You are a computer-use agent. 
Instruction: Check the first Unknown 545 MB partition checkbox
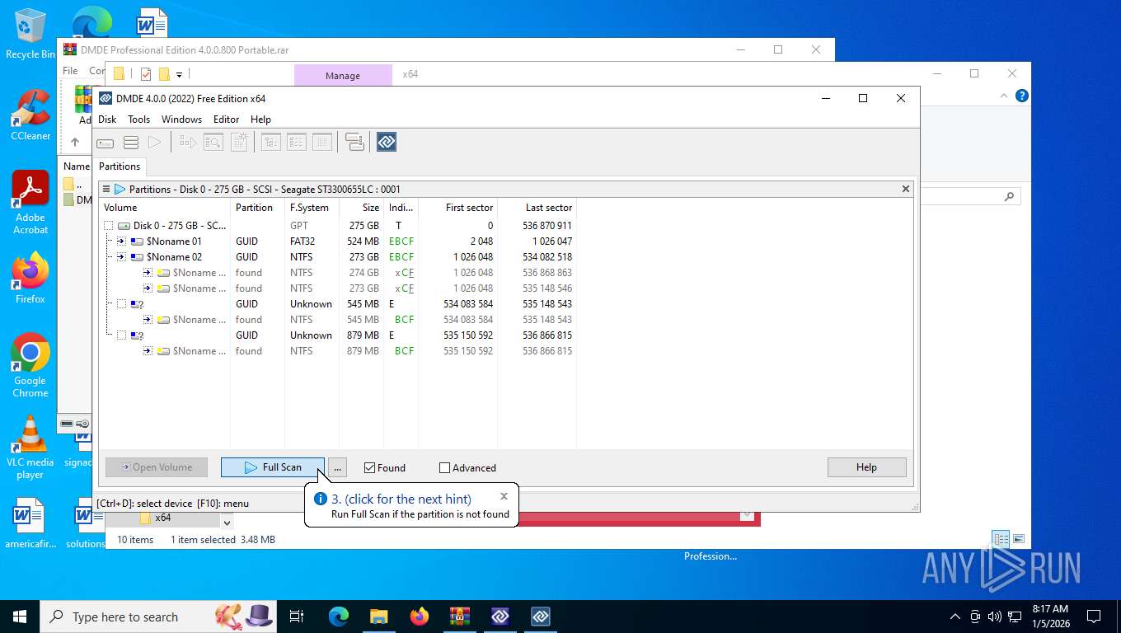coord(121,304)
